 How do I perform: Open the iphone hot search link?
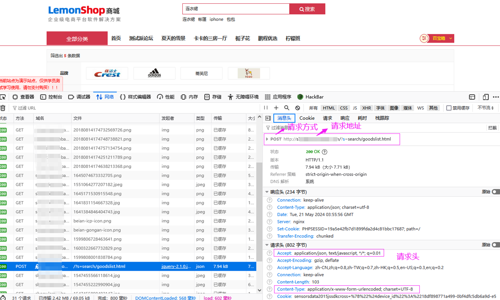pyautogui.click(x=216, y=19)
